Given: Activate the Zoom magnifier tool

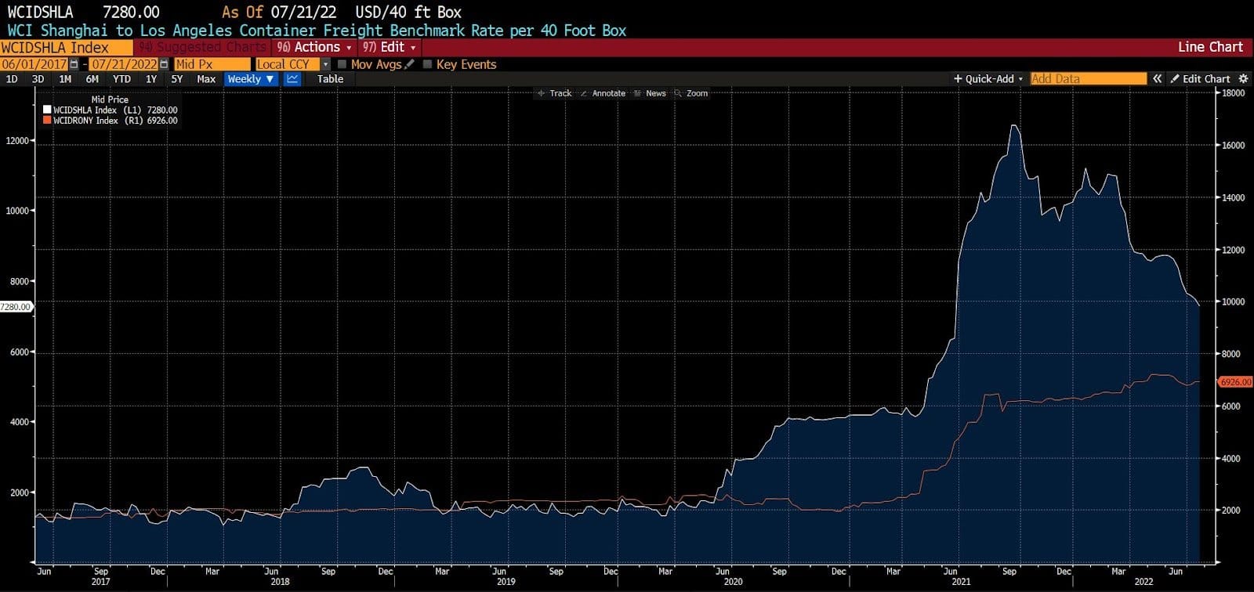Looking at the screenshot, I should coord(691,93).
